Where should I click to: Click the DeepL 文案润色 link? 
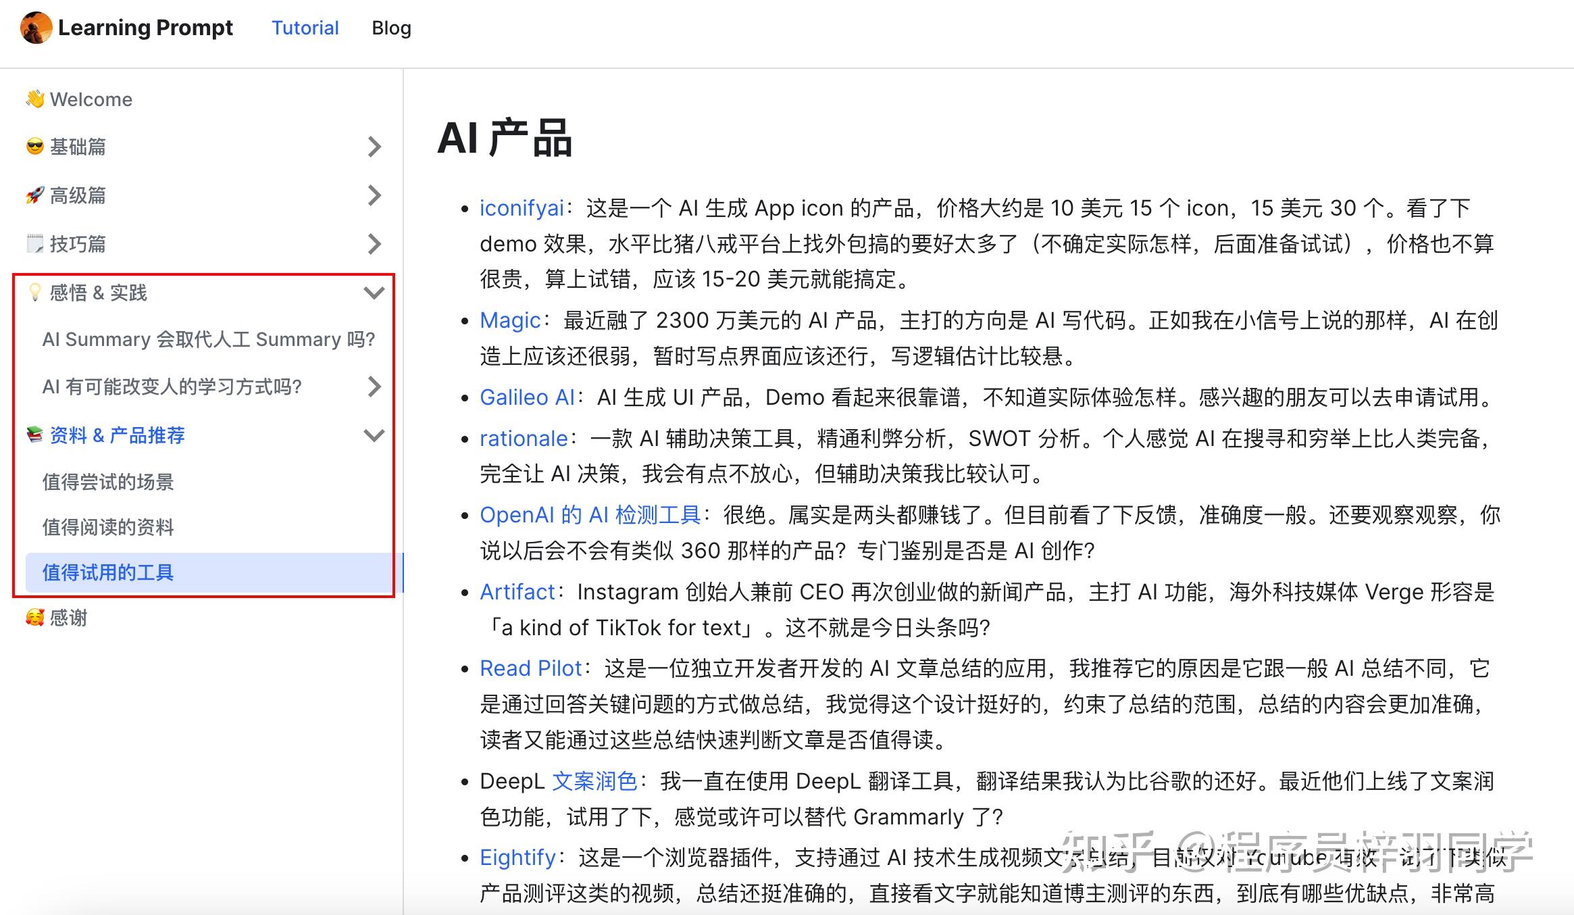pyautogui.click(x=594, y=781)
